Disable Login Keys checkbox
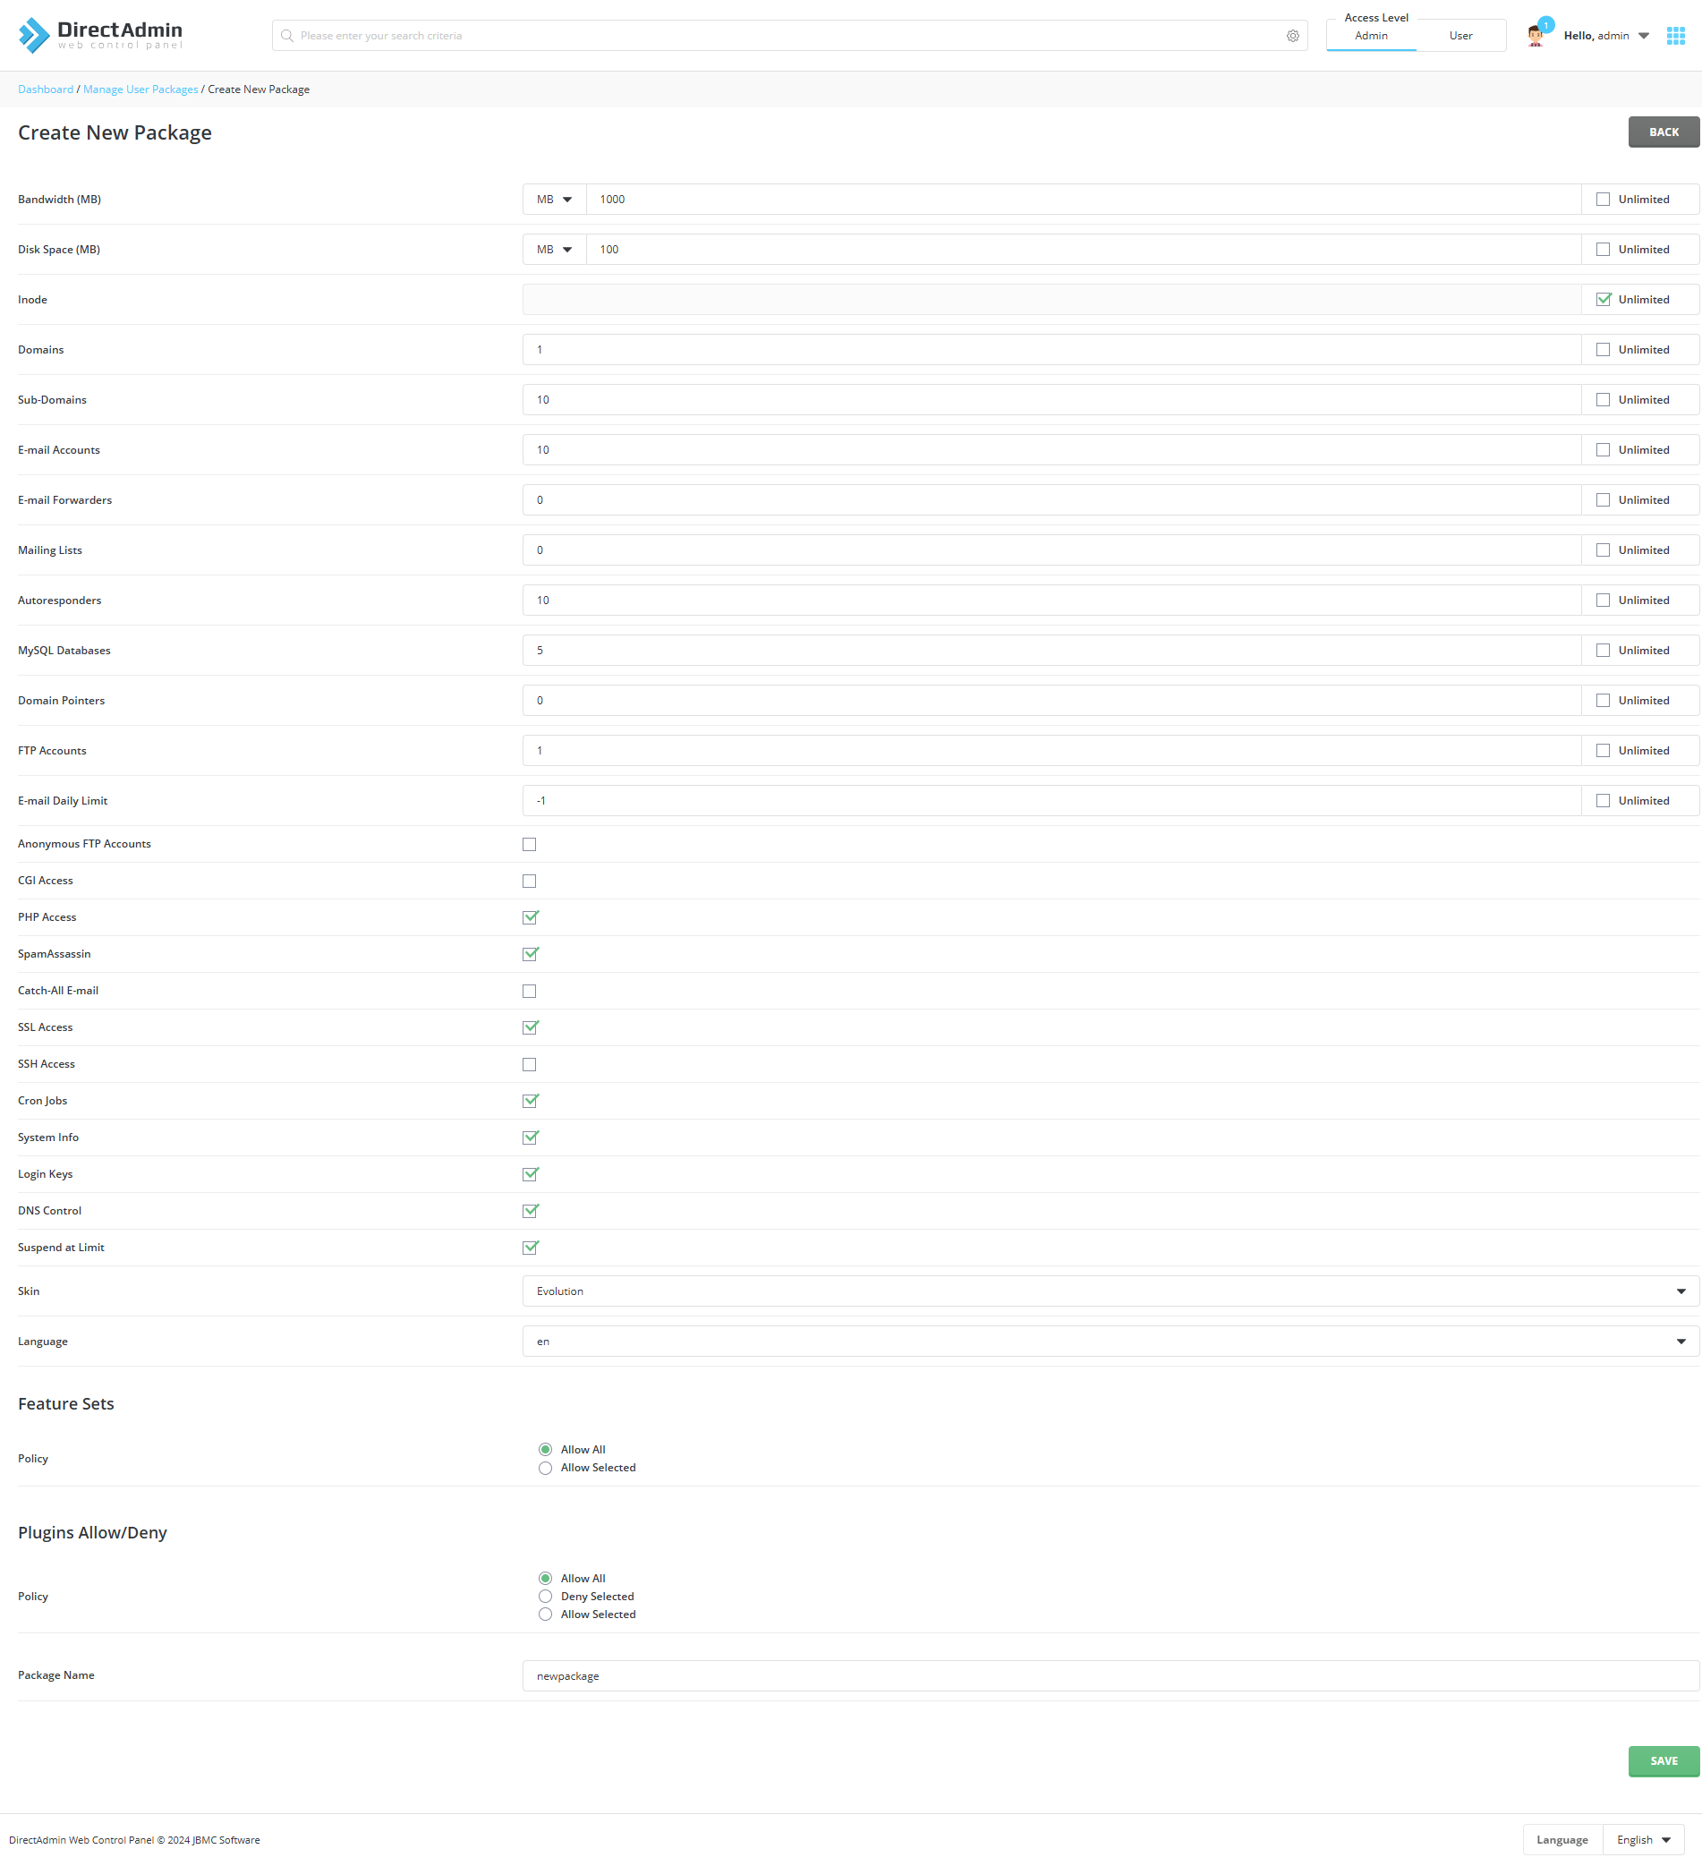 pos(531,1173)
